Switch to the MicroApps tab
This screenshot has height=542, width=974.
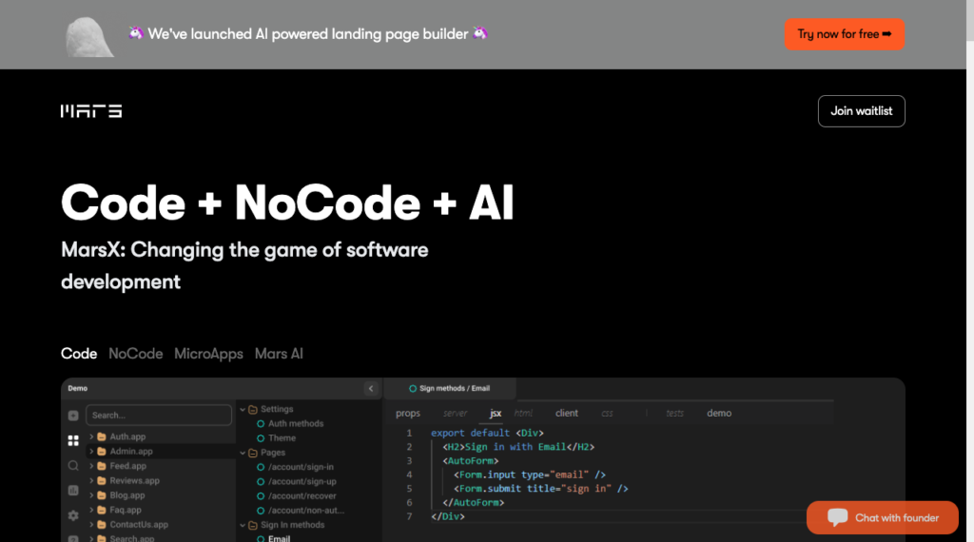click(208, 354)
